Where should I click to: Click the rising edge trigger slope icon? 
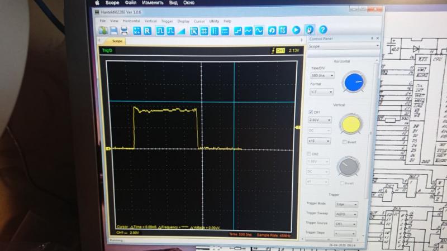click(x=237, y=30)
